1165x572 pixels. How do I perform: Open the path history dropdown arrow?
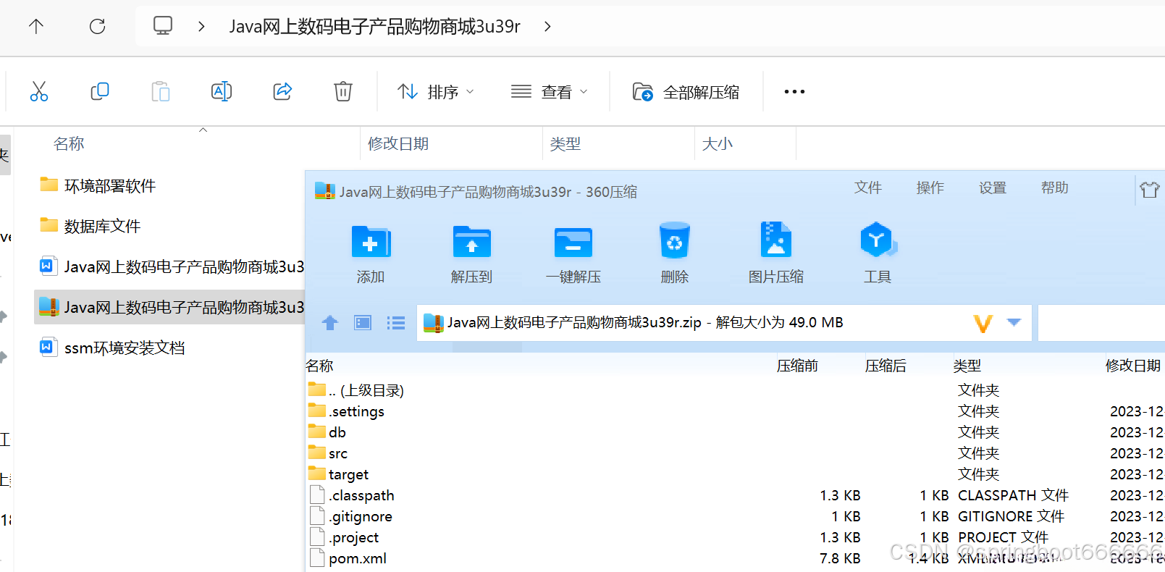[x=1014, y=322]
